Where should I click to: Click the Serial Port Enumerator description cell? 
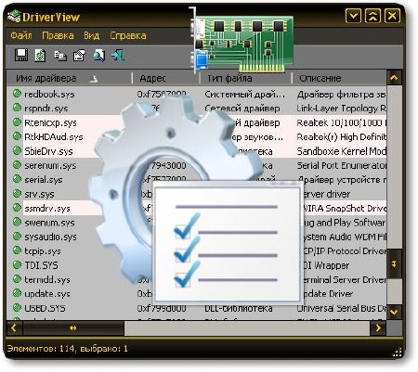click(x=342, y=165)
